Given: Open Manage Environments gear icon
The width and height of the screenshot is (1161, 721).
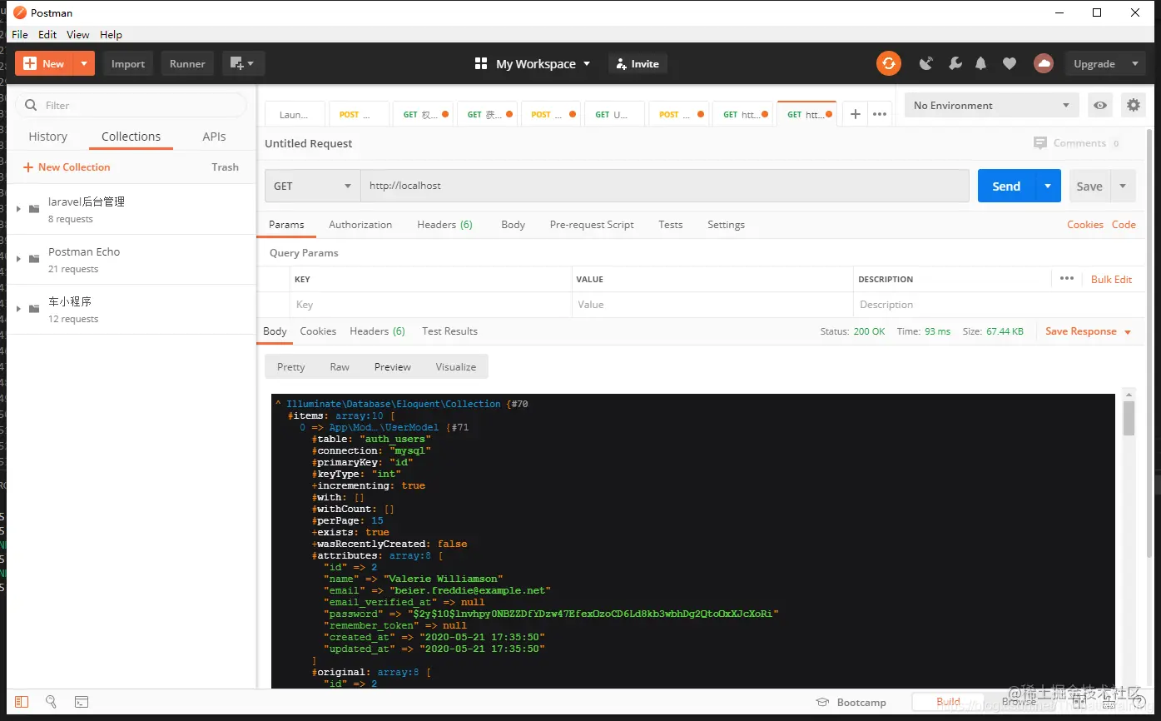Looking at the screenshot, I should coord(1133,105).
